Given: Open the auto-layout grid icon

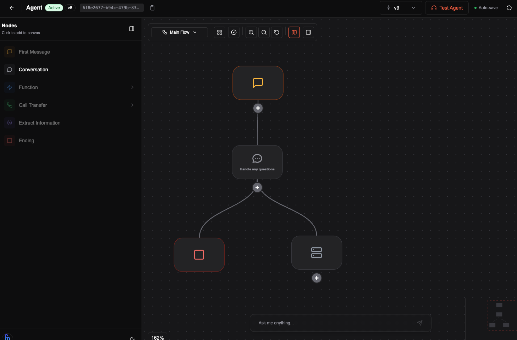Looking at the screenshot, I should pos(219,32).
